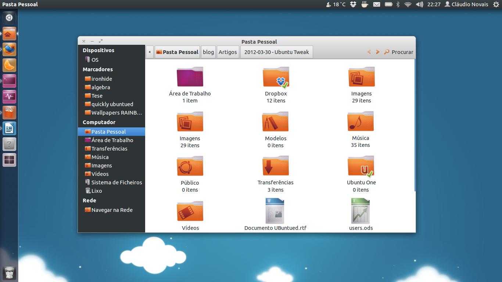The height and width of the screenshot is (282, 502).
Task: Open the Dropbox folder with sync emblem
Action: 276,77
